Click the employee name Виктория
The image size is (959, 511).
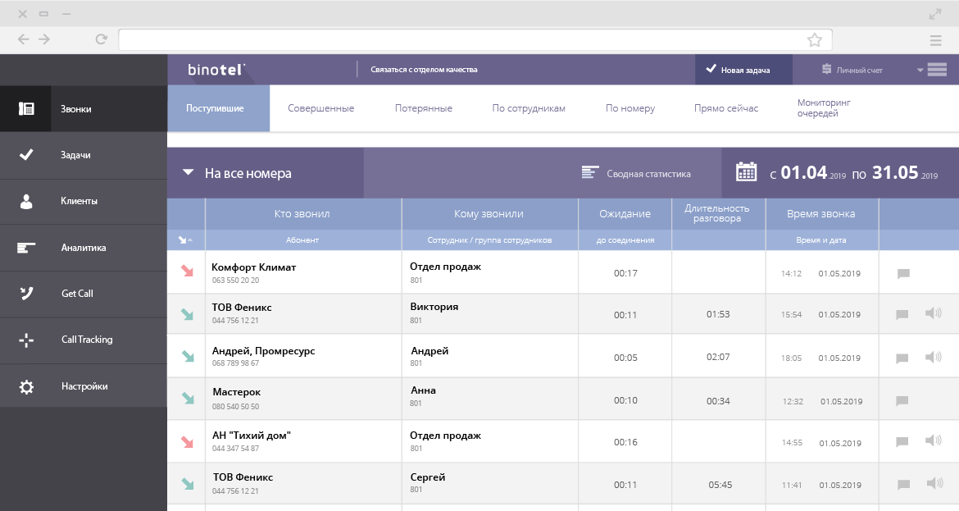434,308
